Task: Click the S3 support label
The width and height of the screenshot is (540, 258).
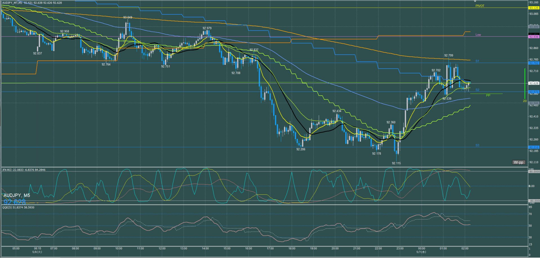Action: tap(477, 145)
